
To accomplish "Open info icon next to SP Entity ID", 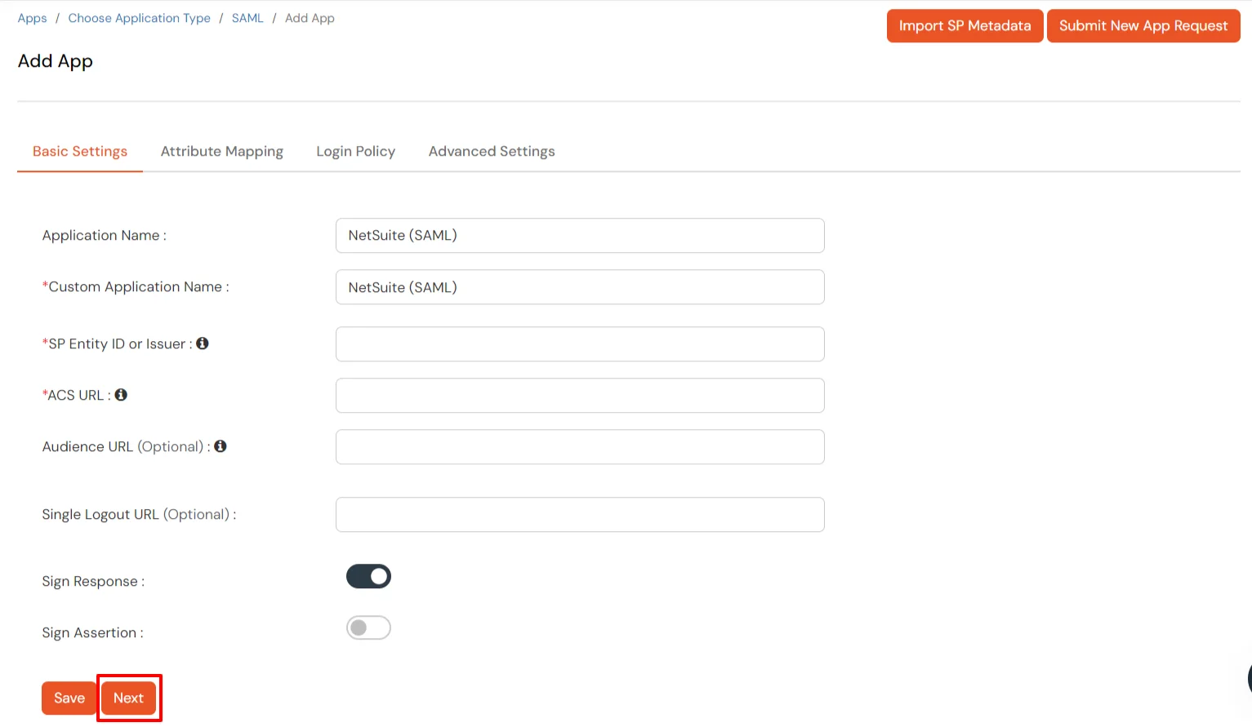I will [203, 344].
